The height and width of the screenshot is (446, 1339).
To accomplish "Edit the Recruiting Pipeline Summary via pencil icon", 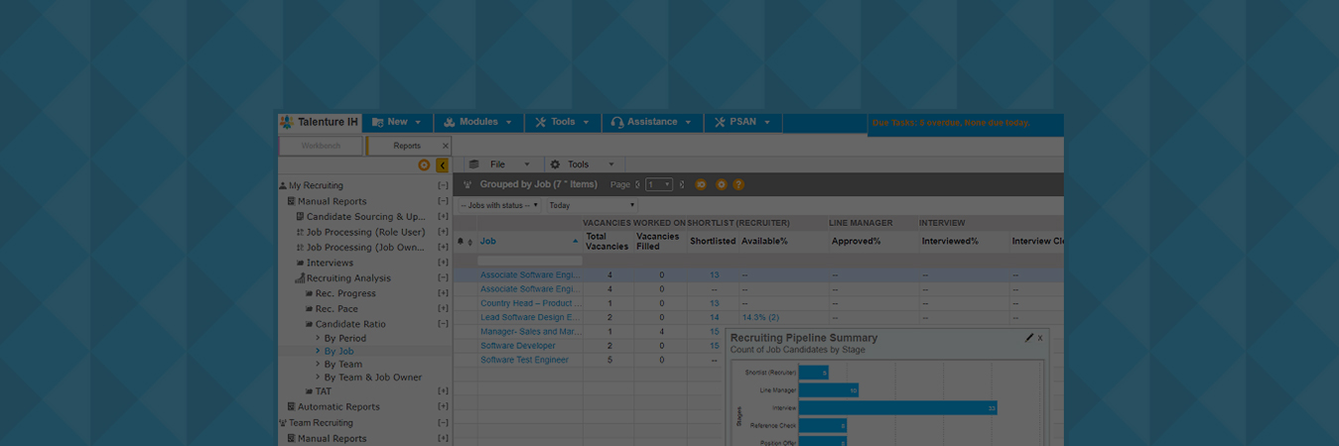I will click(1029, 338).
